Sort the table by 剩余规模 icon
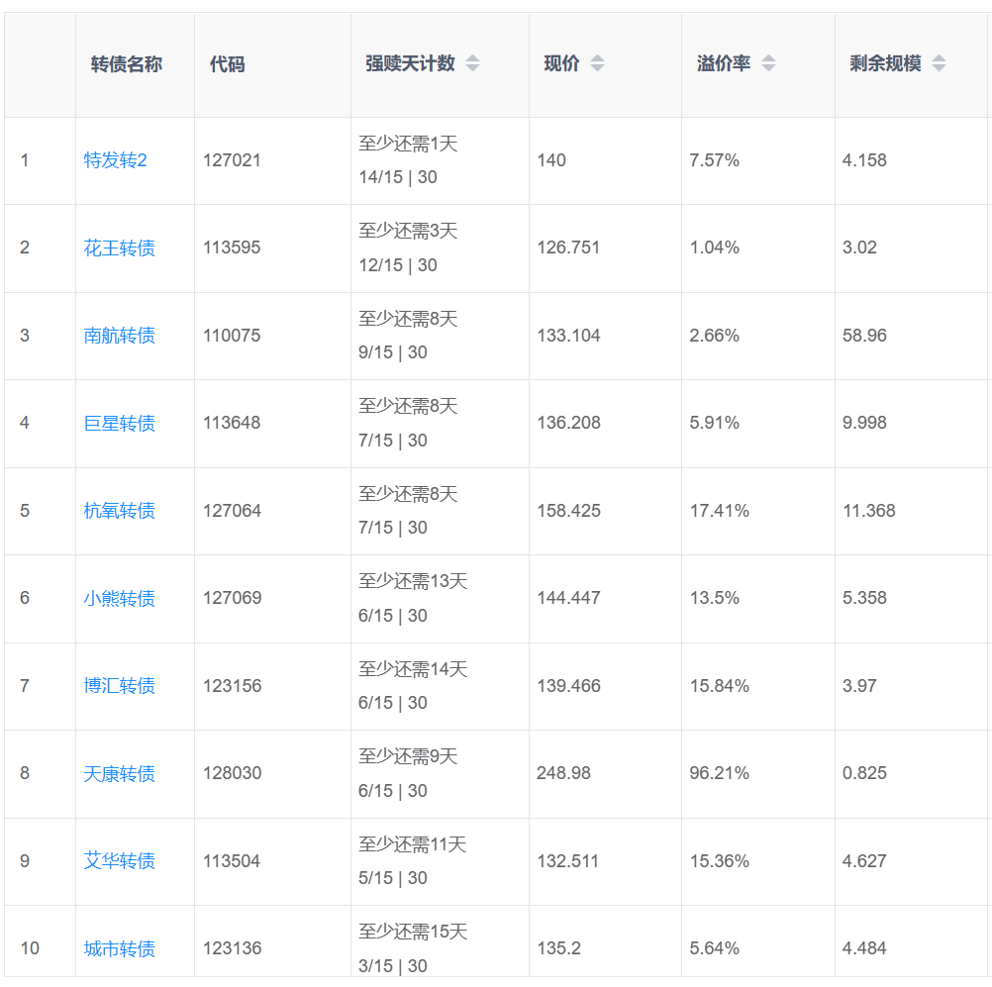992x987 pixels. 939,64
